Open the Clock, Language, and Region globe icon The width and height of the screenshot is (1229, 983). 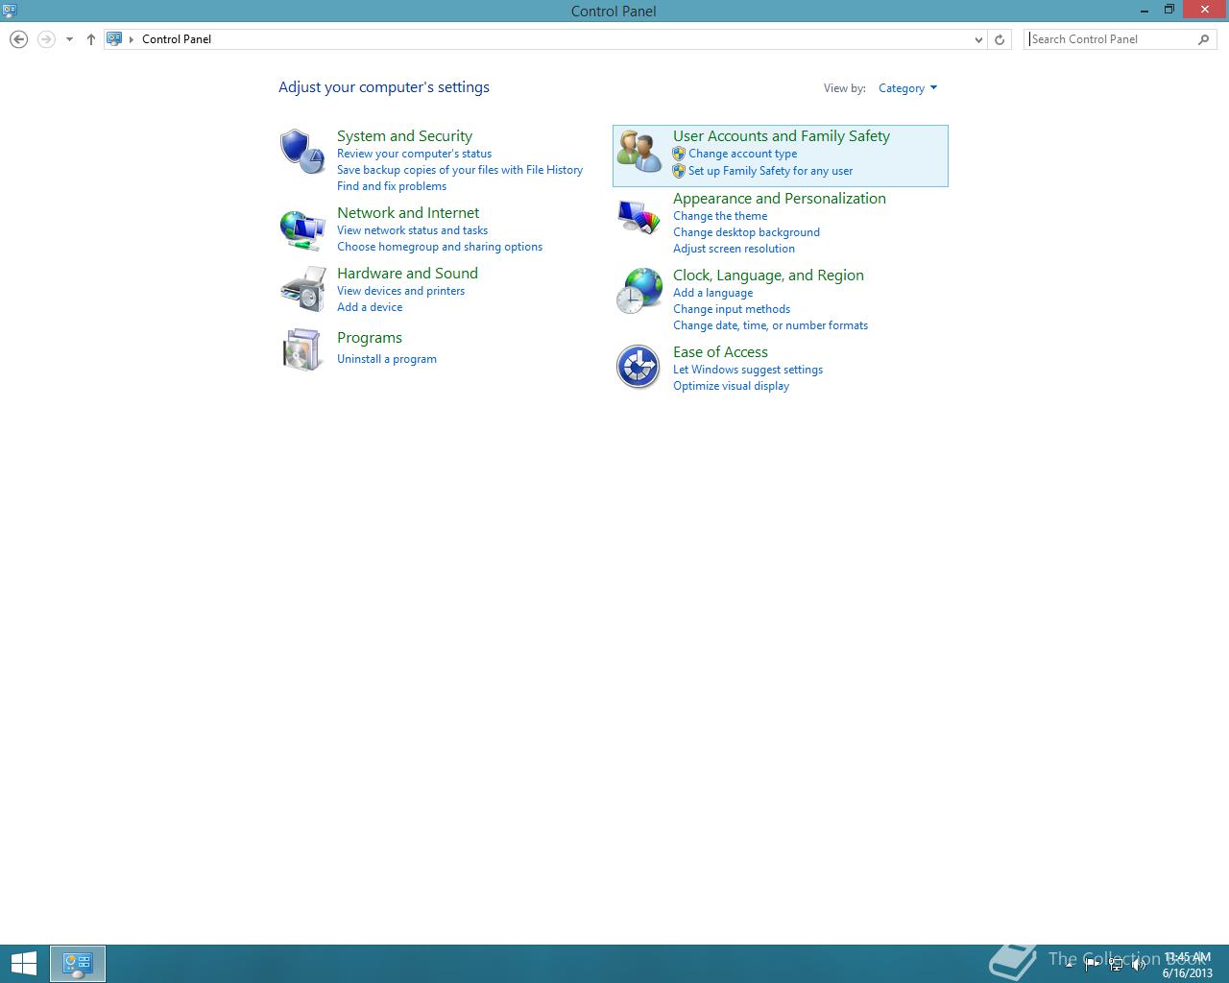[x=639, y=291]
